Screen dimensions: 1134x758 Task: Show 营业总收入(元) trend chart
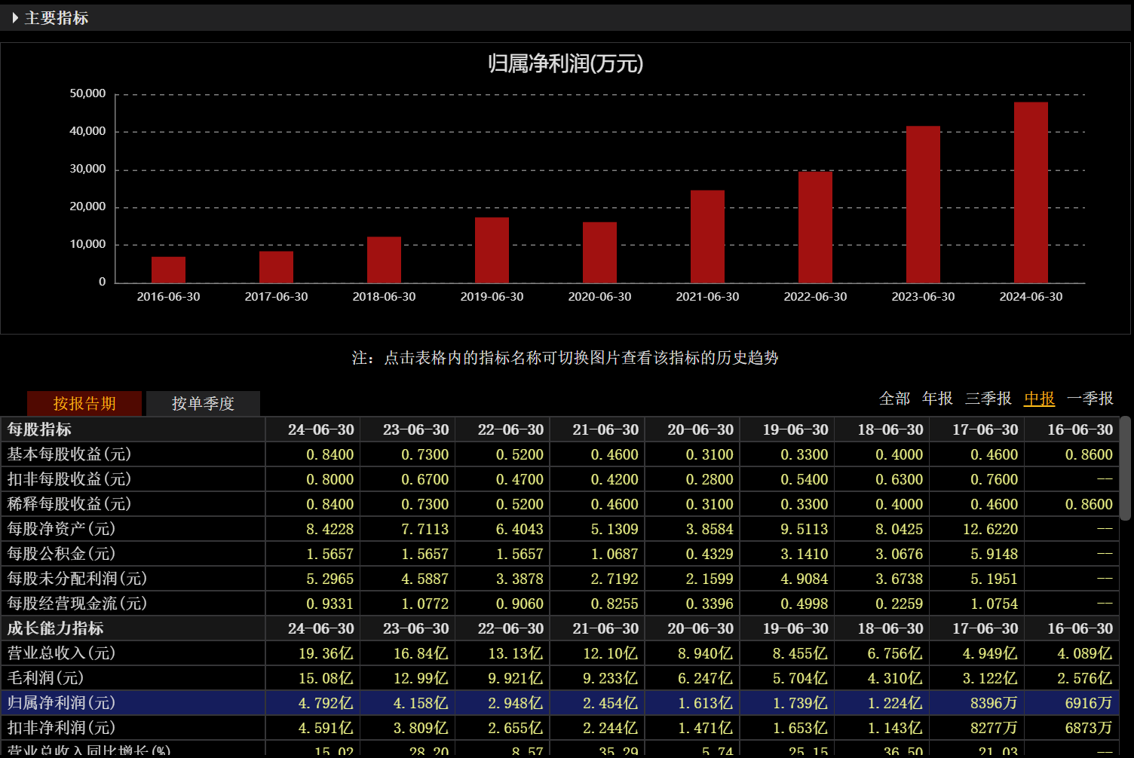[61, 653]
